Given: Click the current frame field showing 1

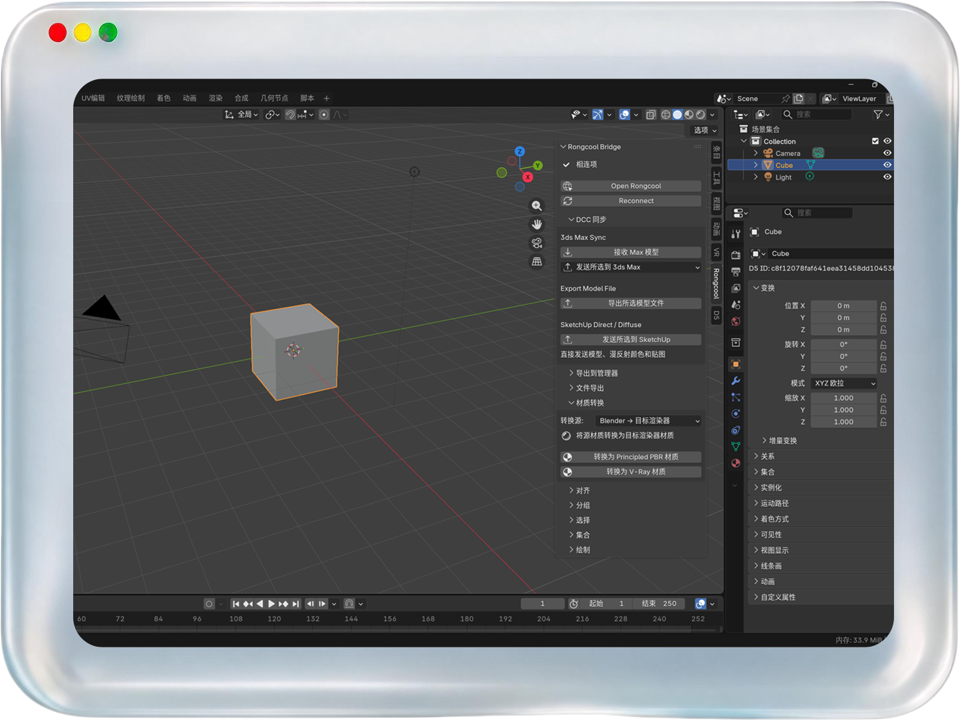Looking at the screenshot, I should coord(542,604).
